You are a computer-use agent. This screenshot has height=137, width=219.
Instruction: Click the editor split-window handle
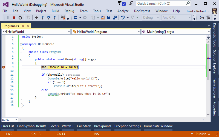pyautogui.click(x=208, y=37)
